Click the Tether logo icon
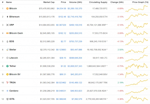 tap(7, 66)
